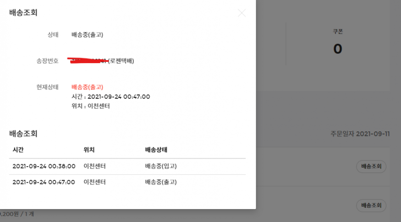Image resolution: width=401 pixels, height=222 pixels.
Task: Click 배송중(입고) status in the table
Action: click(160, 166)
